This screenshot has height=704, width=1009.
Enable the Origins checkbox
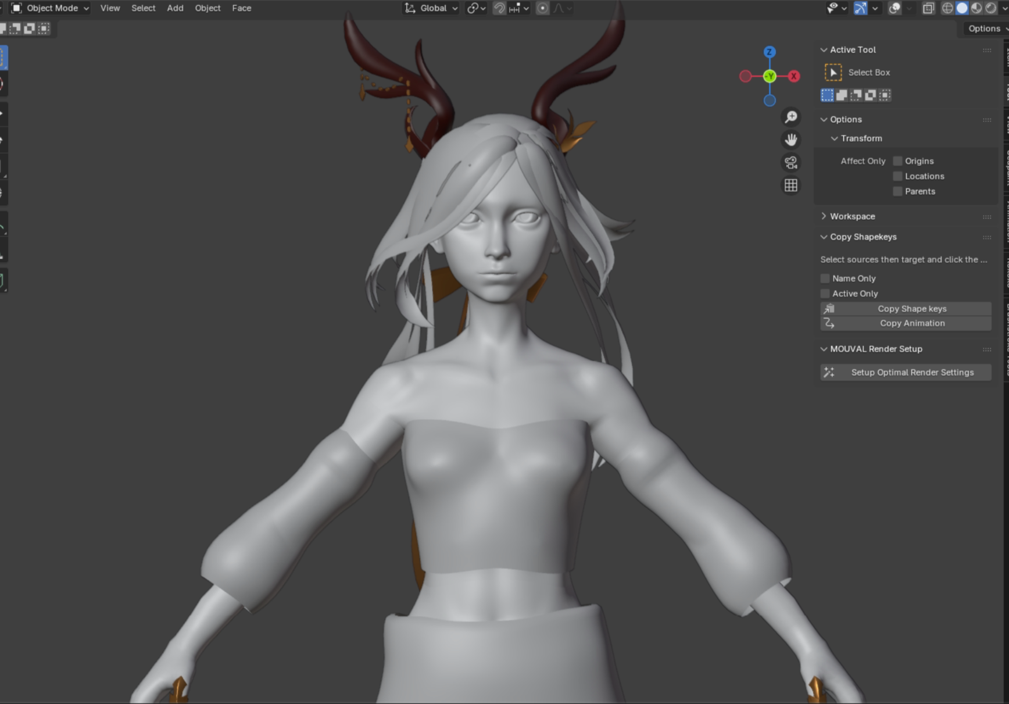(x=897, y=161)
